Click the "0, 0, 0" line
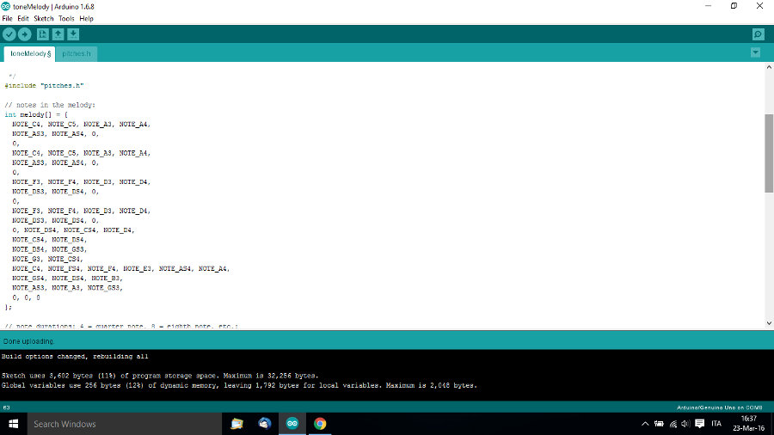This screenshot has height=435, width=774. (26, 297)
